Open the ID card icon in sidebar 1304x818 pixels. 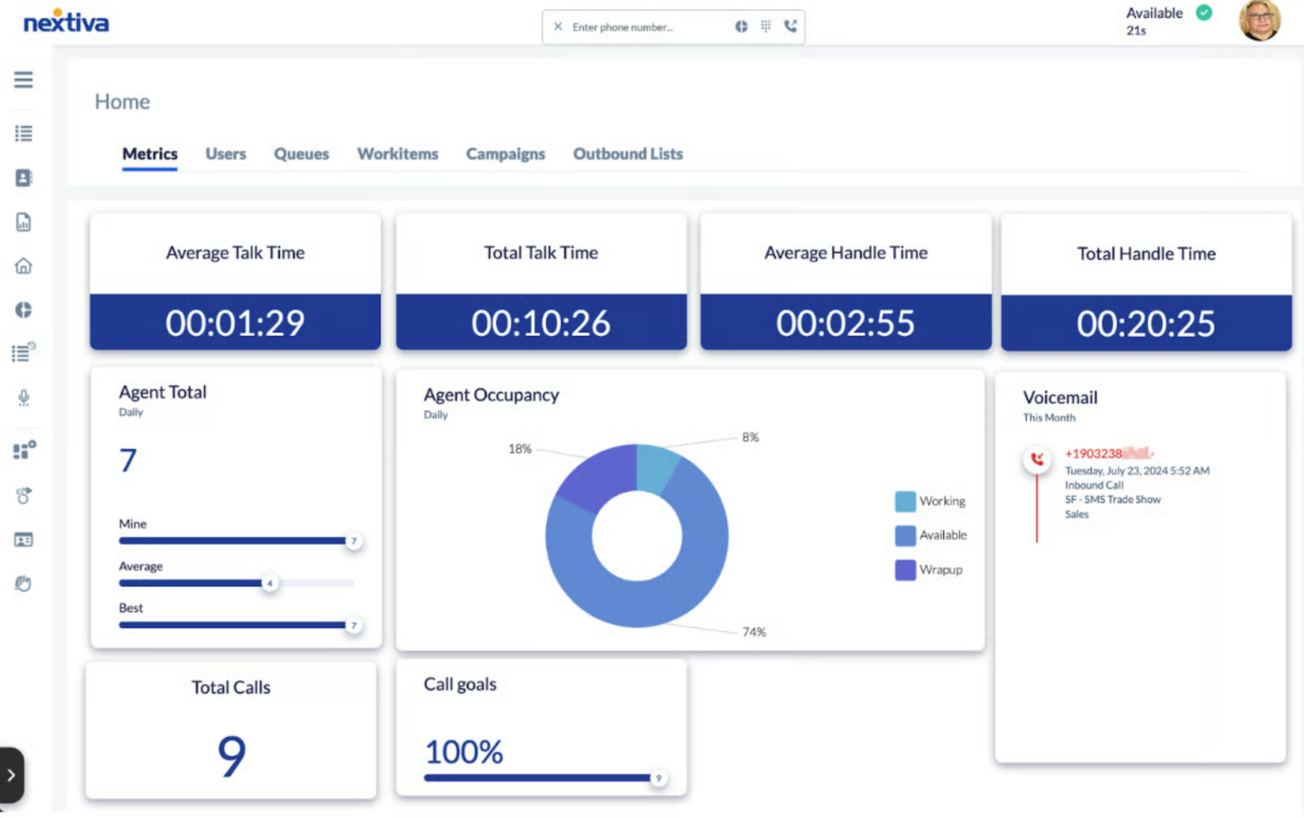coord(24,540)
